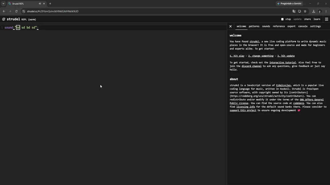The image size is (330, 185).
Task: Switch to the patterns tab
Action: tap(254, 26)
